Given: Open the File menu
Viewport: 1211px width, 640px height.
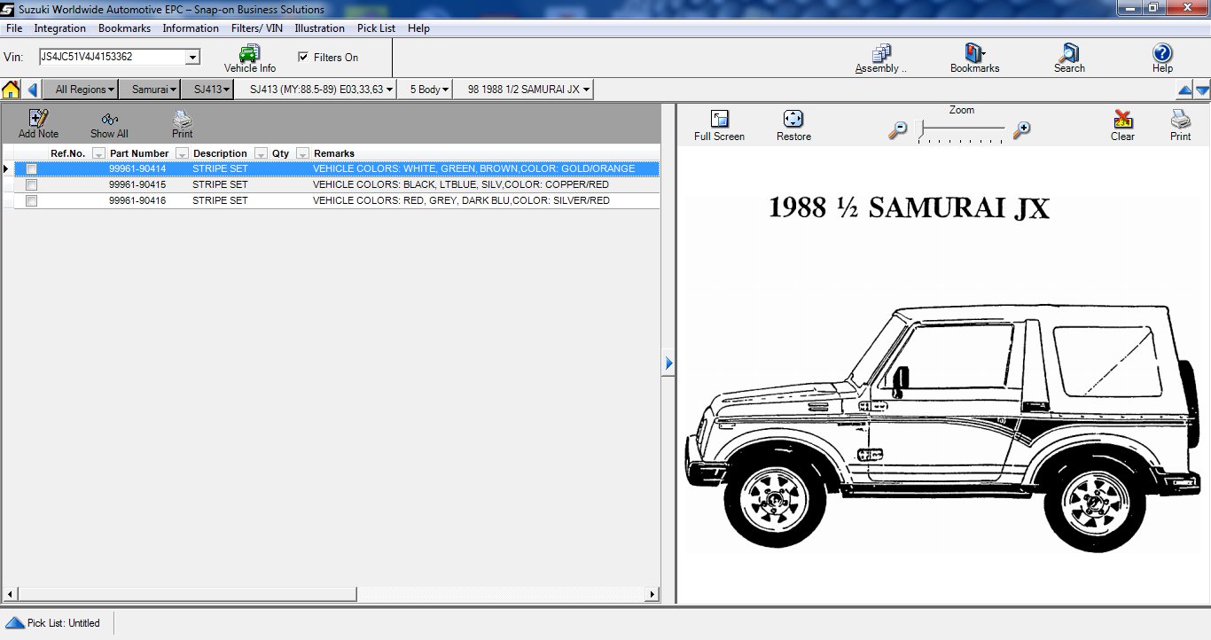Looking at the screenshot, I should 13,28.
